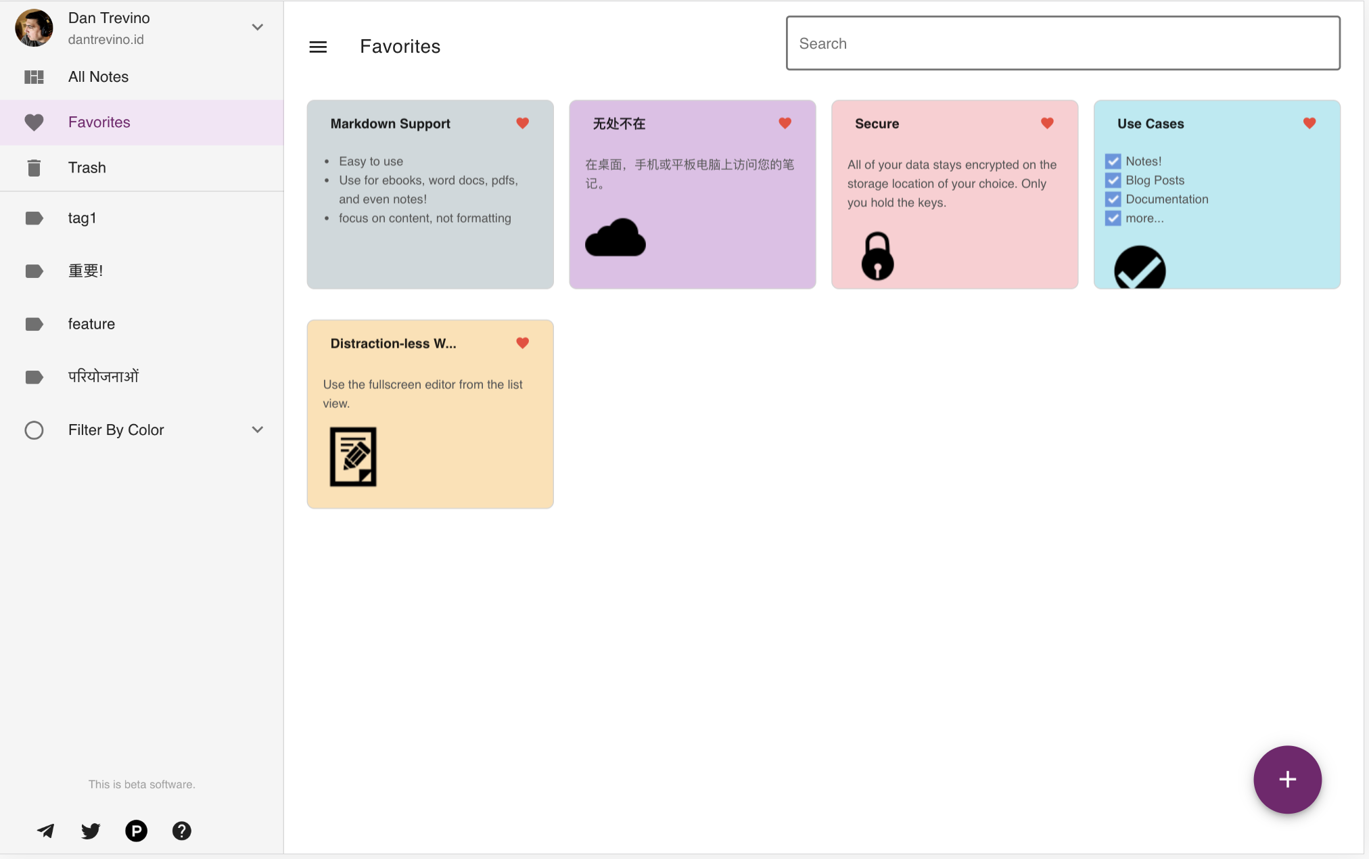Viewport: 1369px width, 859px height.
Task: Open the Twitter bird icon
Action: 91,831
